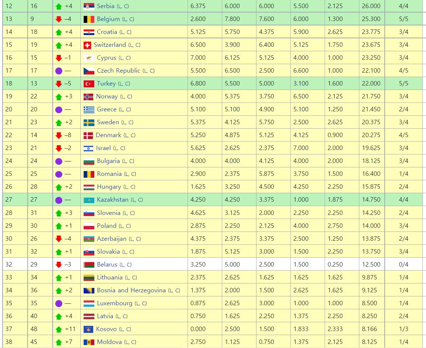
Task: Select Denmark's 0.900 coefficient cell
Action: click(x=342, y=135)
